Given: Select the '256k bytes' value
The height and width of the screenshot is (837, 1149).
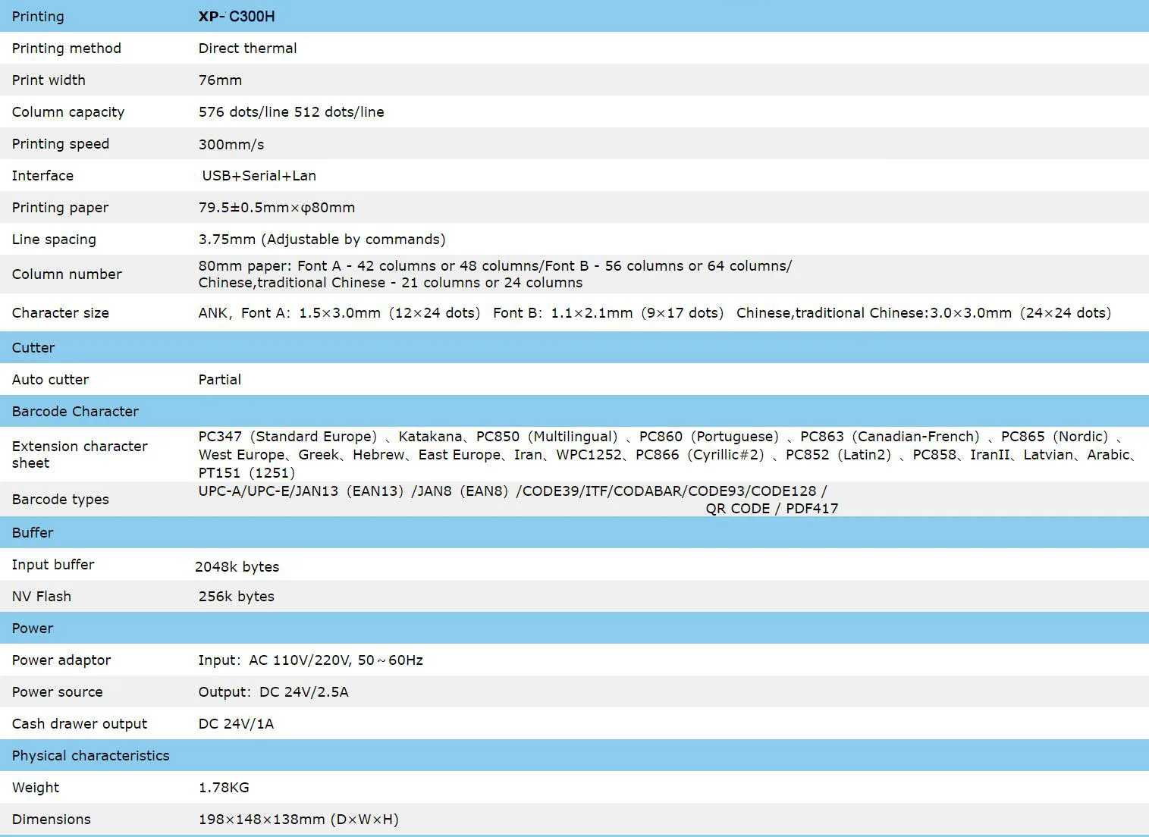Looking at the screenshot, I should (x=237, y=597).
